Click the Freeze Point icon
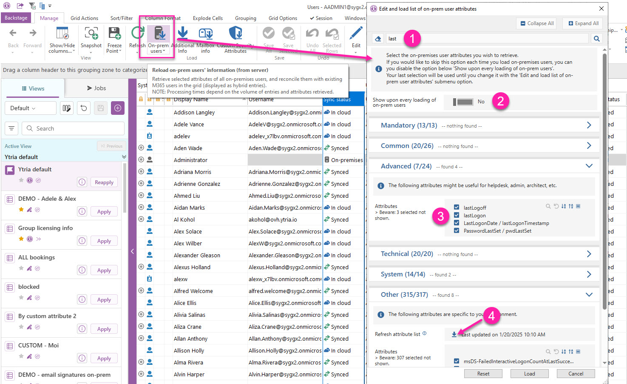 [x=114, y=34]
